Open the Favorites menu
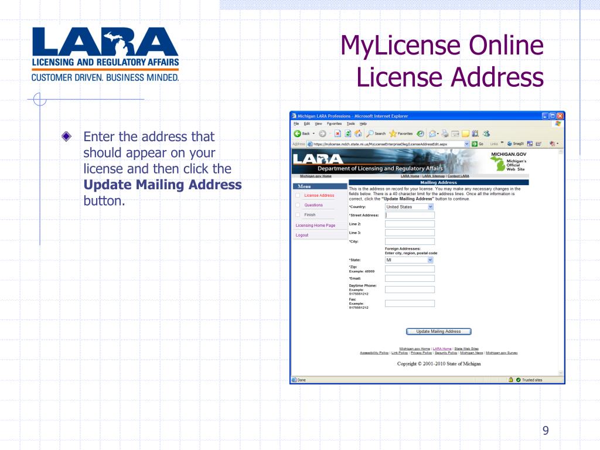Image resolution: width=600 pixels, height=450 pixels. coord(334,124)
